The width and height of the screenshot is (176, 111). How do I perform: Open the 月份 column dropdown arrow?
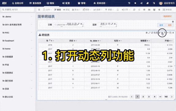point(76,41)
